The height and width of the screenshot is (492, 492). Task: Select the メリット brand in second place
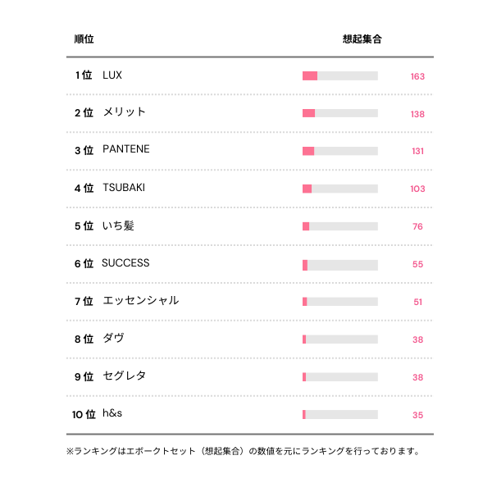click(125, 112)
